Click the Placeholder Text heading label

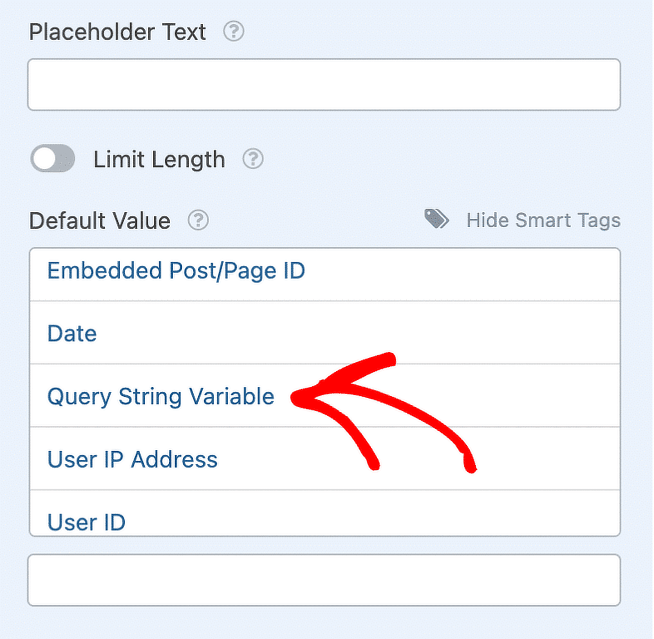118,31
